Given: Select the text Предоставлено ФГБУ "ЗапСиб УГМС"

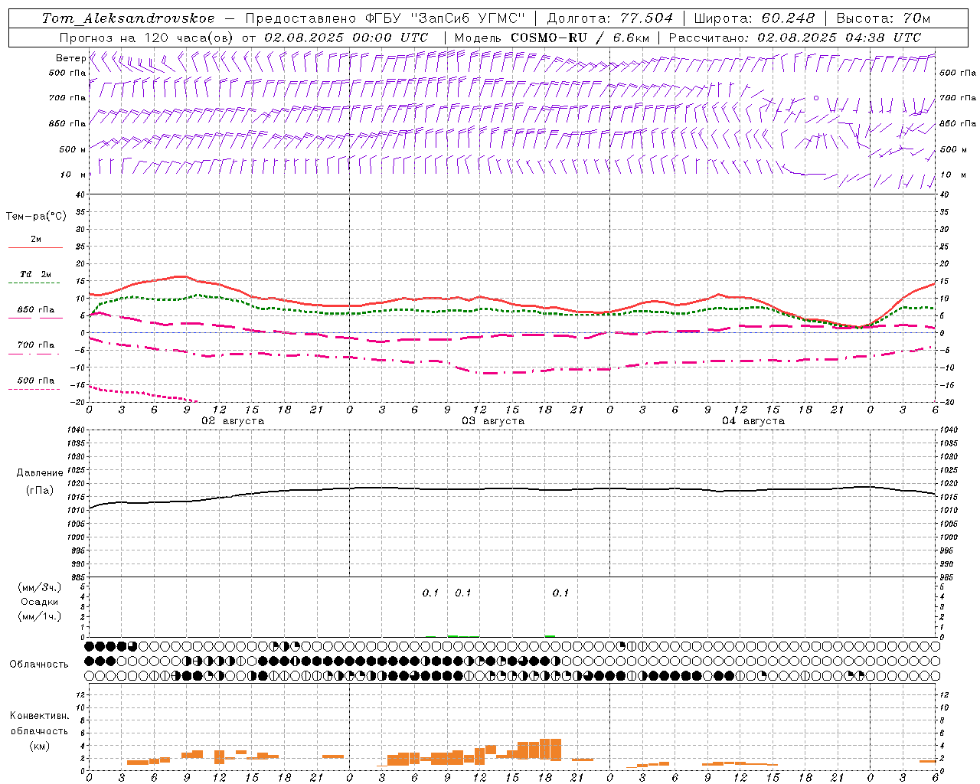Looking at the screenshot, I should [x=385, y=18].
